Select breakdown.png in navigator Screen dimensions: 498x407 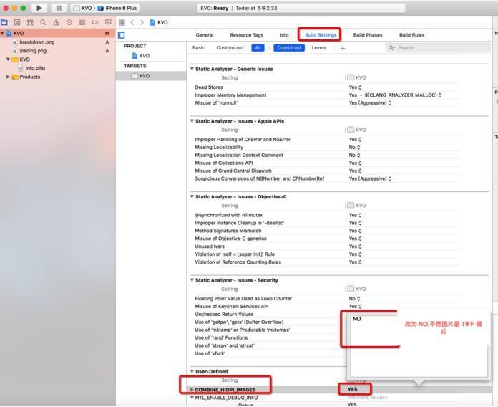click(36, 42)
